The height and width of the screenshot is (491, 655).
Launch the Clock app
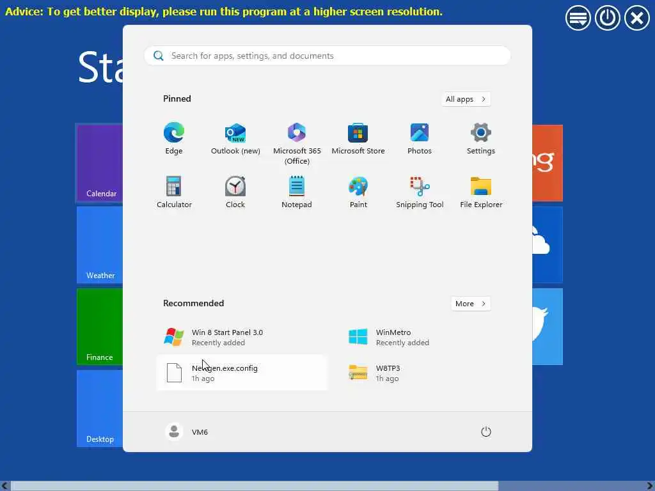235,192
